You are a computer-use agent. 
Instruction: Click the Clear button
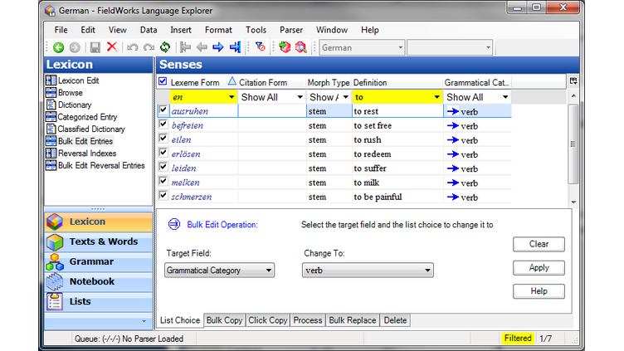[x=539, y=244]
